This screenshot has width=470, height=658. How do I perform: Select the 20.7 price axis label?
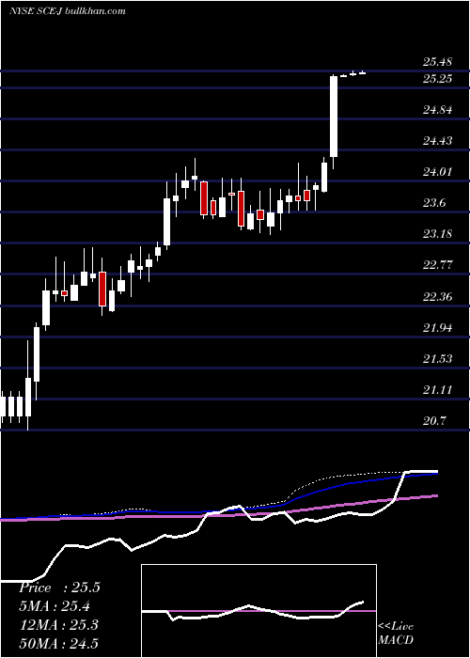(434, 420)
